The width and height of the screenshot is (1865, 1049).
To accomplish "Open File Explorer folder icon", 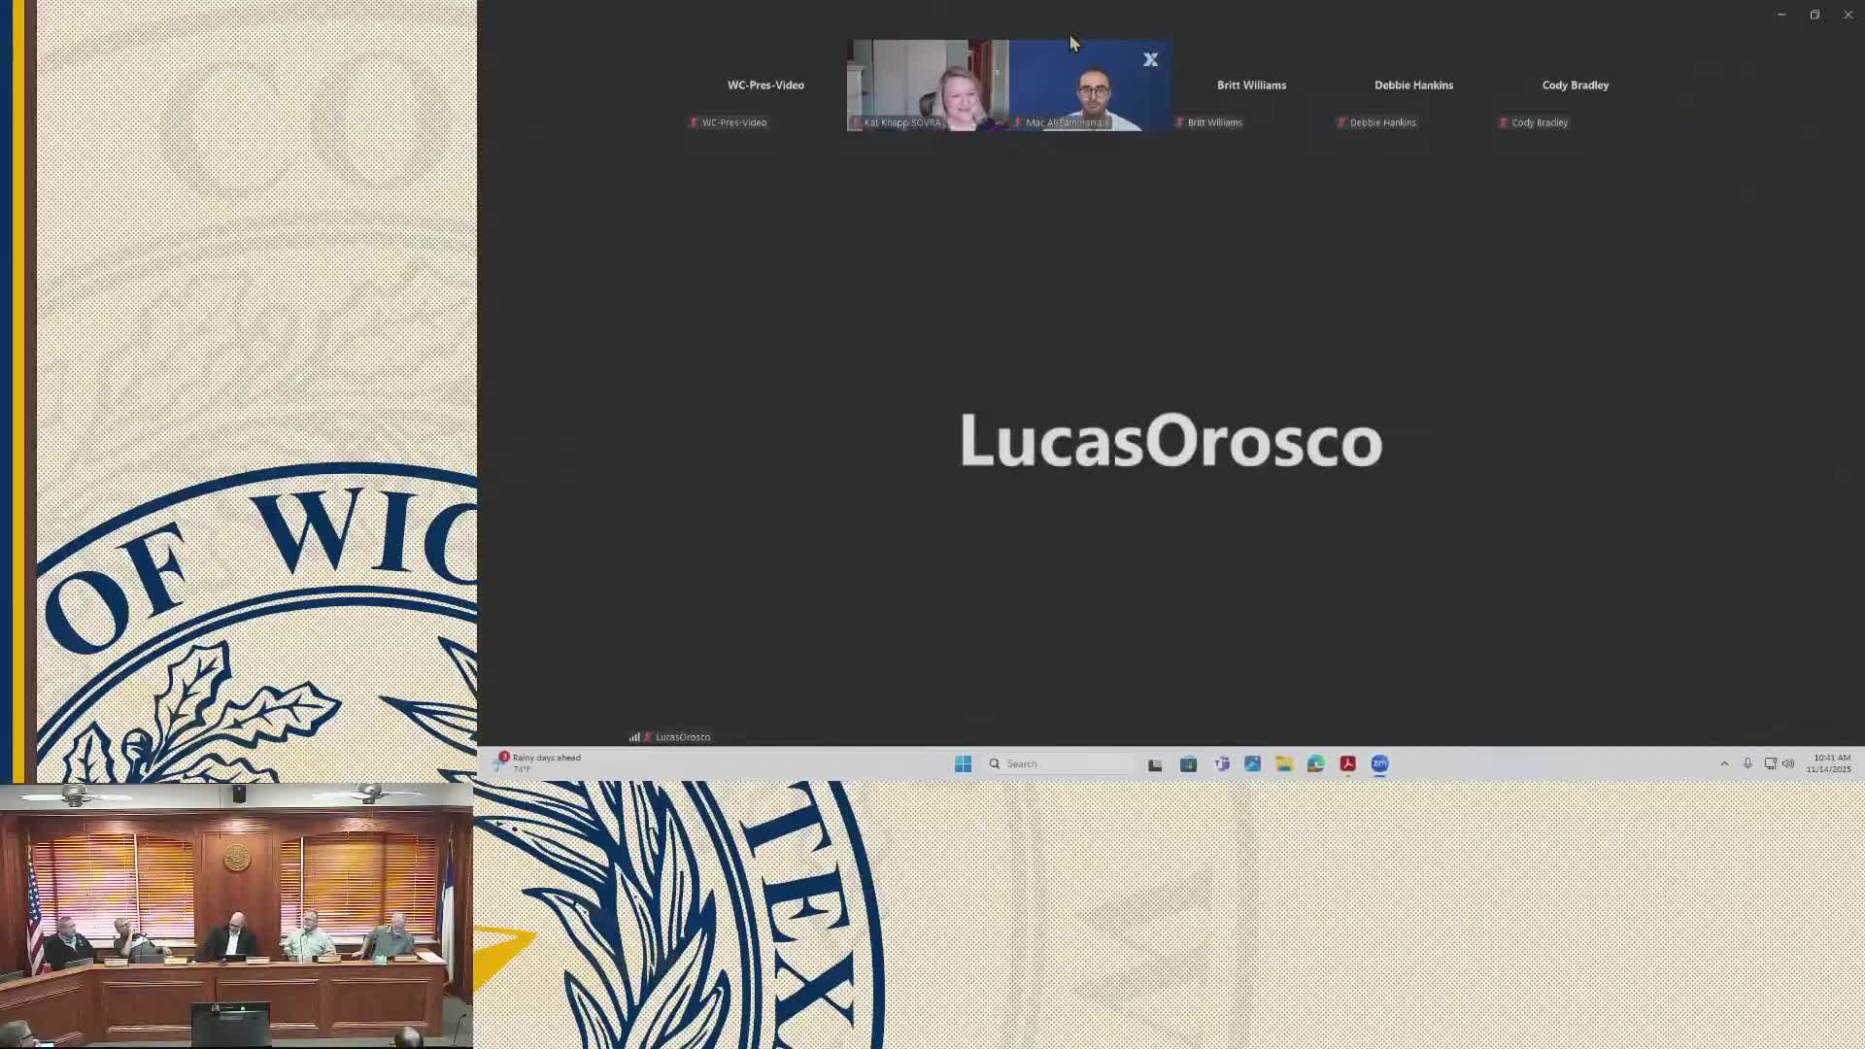I will (x=1284, y=764).
